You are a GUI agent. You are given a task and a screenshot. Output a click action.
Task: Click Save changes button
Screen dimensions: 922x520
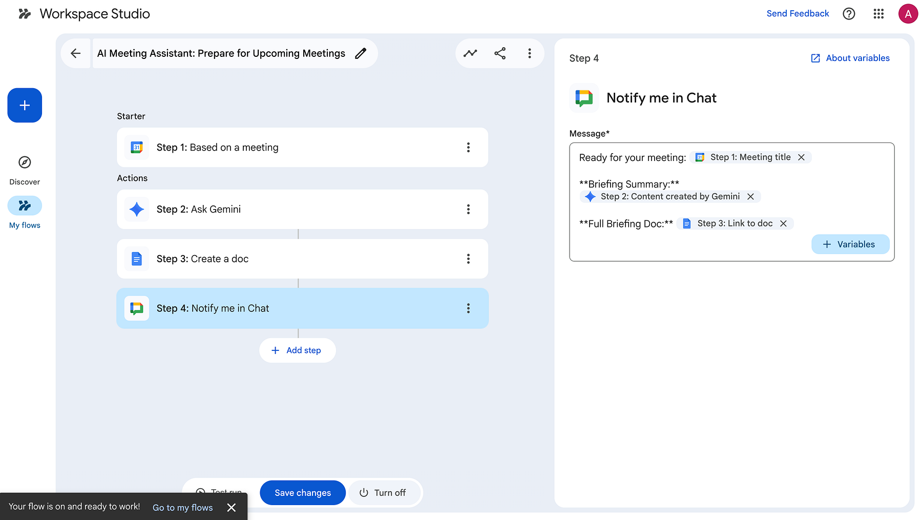[x=303, y=493]
